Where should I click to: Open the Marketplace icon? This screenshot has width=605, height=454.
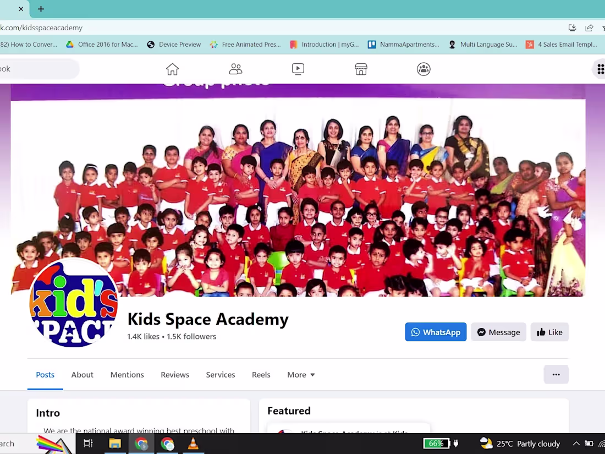[x=361, y=69]
